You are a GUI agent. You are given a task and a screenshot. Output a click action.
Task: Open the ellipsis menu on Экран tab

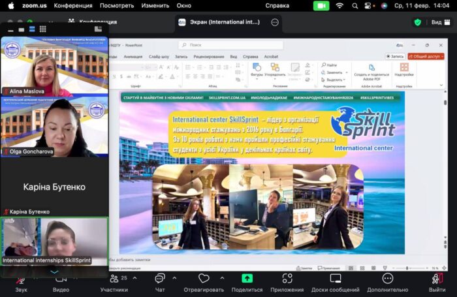tap(275, 22)
